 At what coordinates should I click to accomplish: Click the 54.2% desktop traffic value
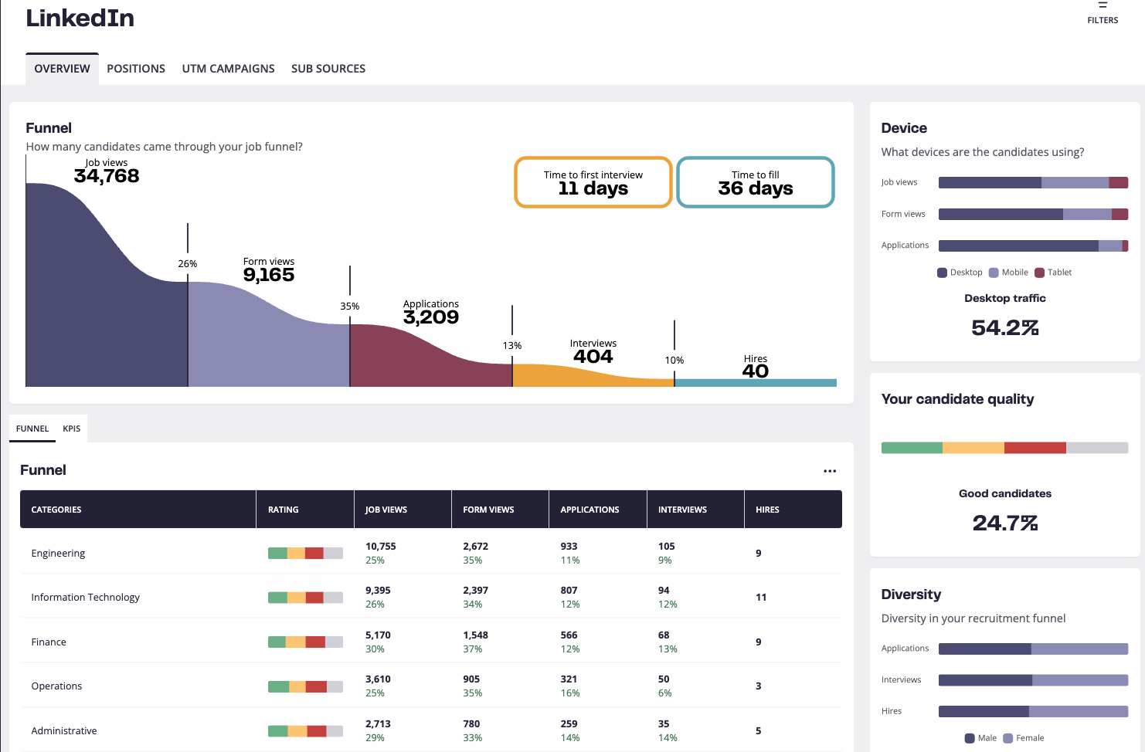pyautogui.click(x=1005, y=328)
